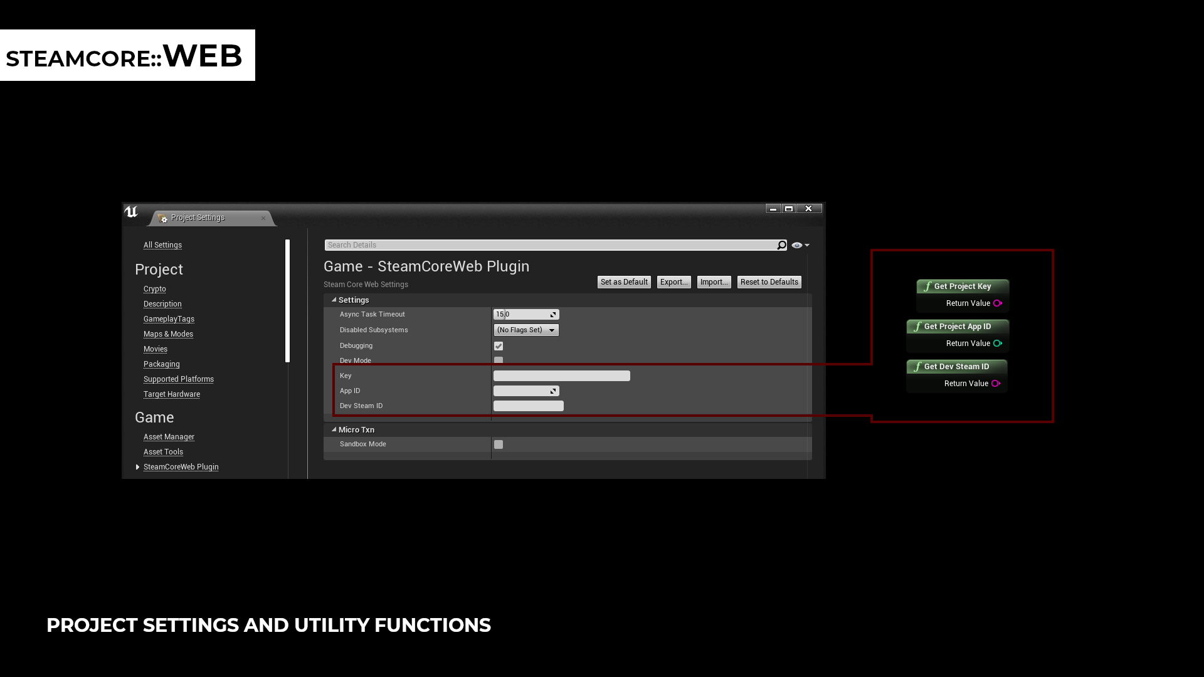The image size is (1204, 677).
Task: Open the Target Hardware settings category
Action: coord(172,394)
